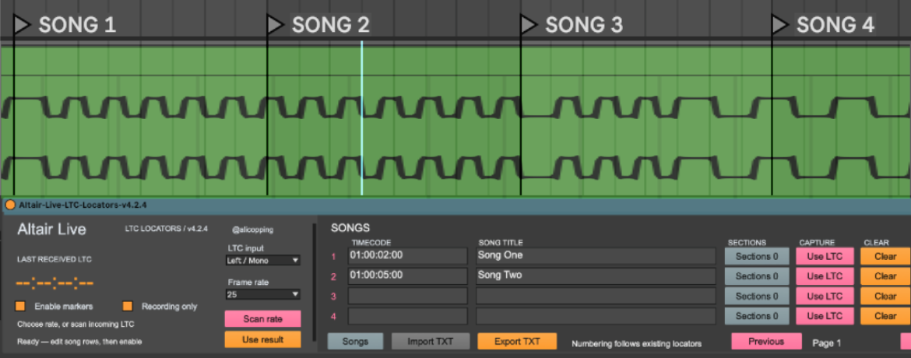Toggle the Recording only checkbox

coord(128,307)
